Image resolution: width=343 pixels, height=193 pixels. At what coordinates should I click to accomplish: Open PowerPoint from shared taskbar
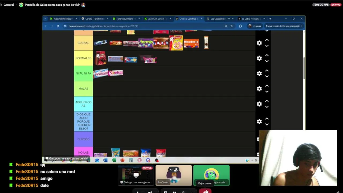coord(122,160)
